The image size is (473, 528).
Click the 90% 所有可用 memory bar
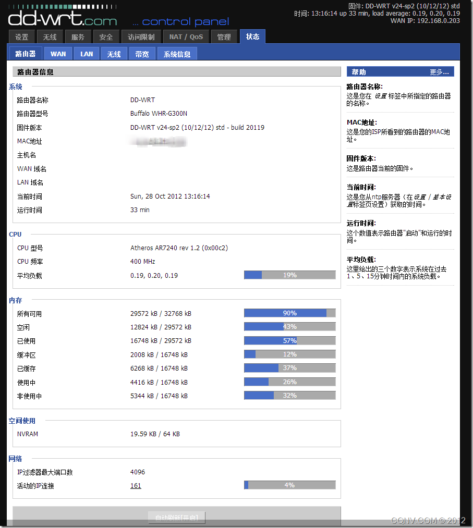(290, 313)
